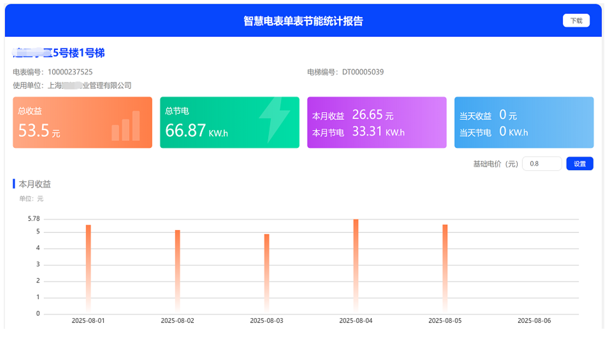Click the green 总节电 66.87 KW.h card
The height and width of the screenshot is (337, 608).
tap(229, 122)
